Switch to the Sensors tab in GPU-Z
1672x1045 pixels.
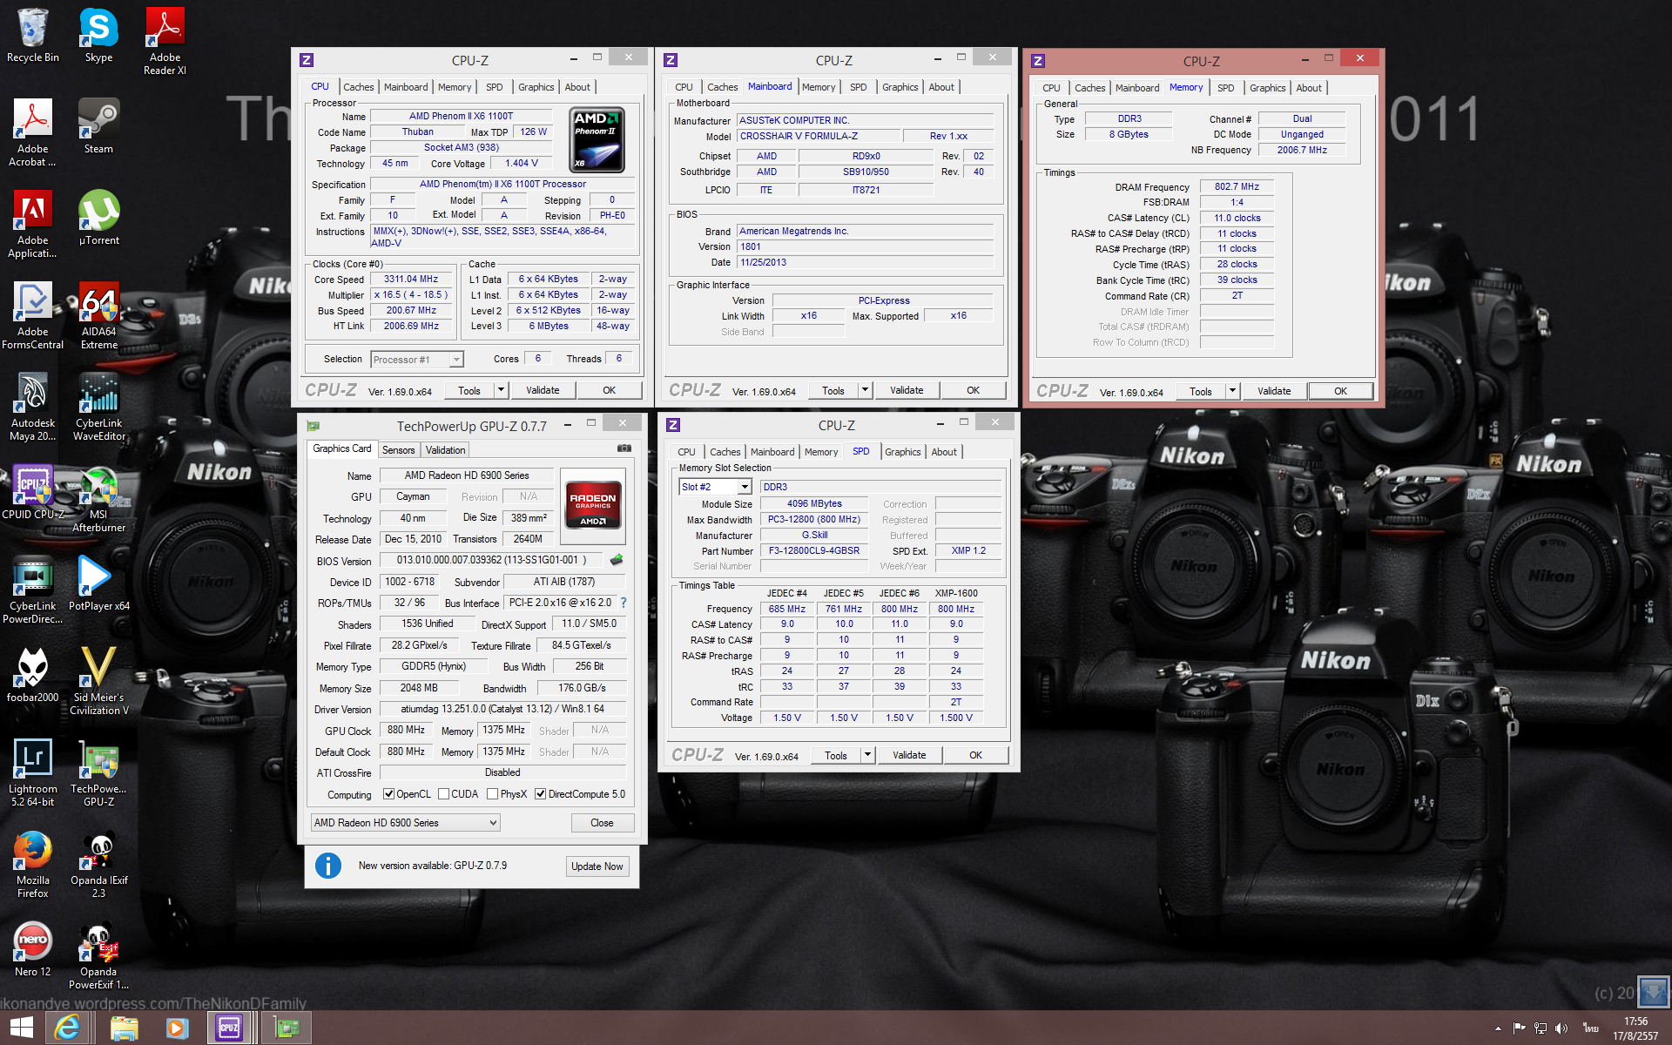398,450
